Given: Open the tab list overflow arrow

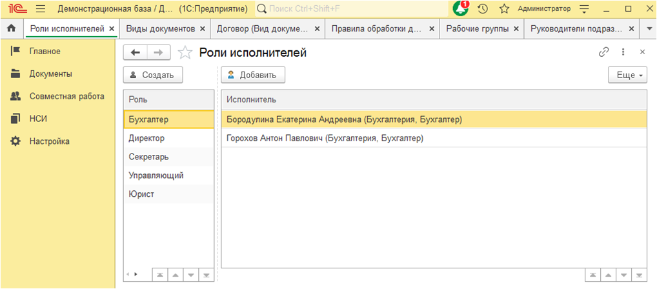Looking at the screenshot, I should point(649,29).
